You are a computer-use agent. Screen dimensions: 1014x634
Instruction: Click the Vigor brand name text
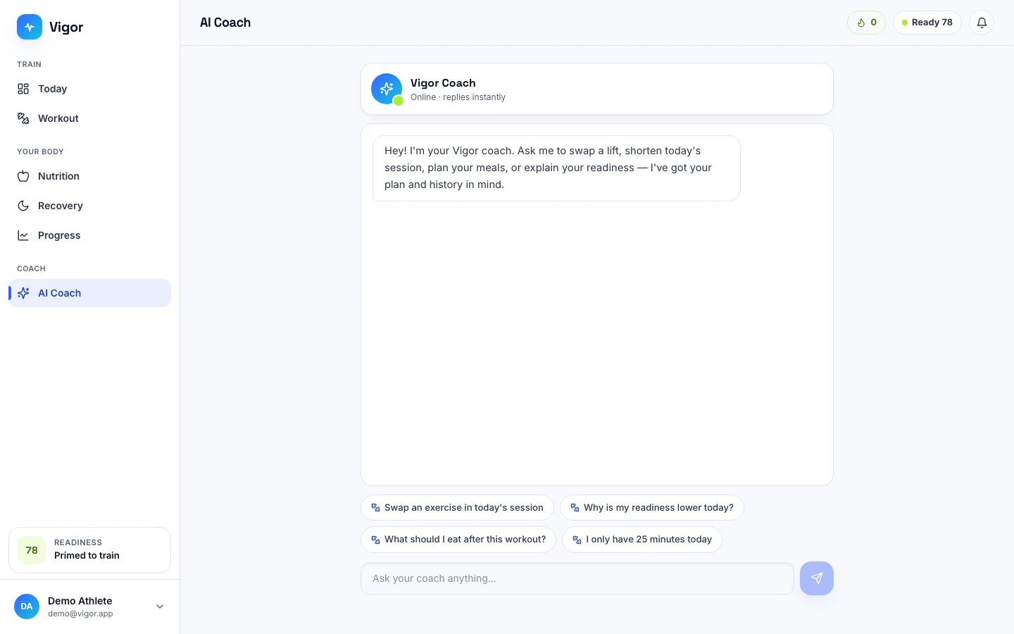tap(66, 27)
